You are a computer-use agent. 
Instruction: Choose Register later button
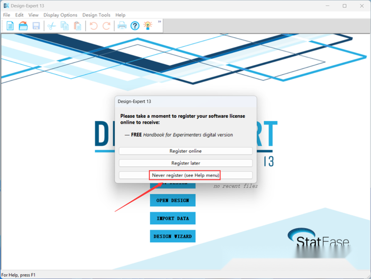pos(185,163)
